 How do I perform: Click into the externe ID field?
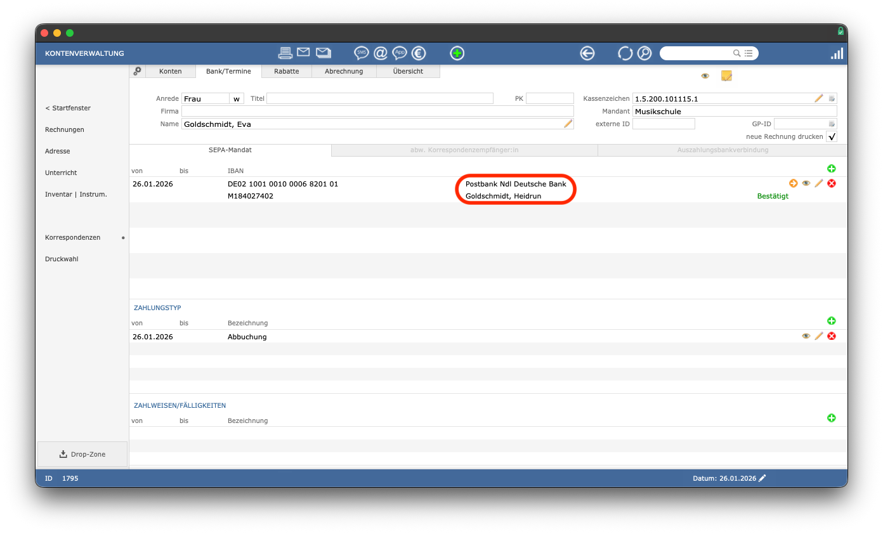664,124
